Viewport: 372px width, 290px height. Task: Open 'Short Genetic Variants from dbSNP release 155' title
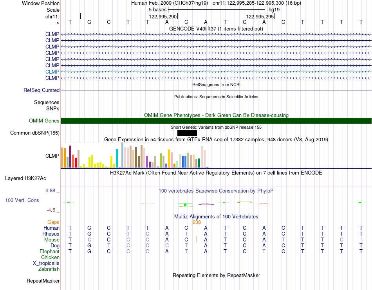216,127
